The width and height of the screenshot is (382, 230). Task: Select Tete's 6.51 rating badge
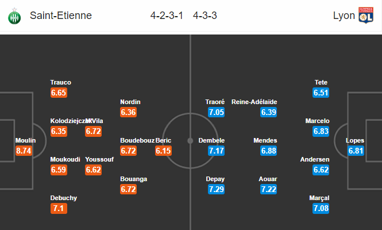[x=321, y=93]
